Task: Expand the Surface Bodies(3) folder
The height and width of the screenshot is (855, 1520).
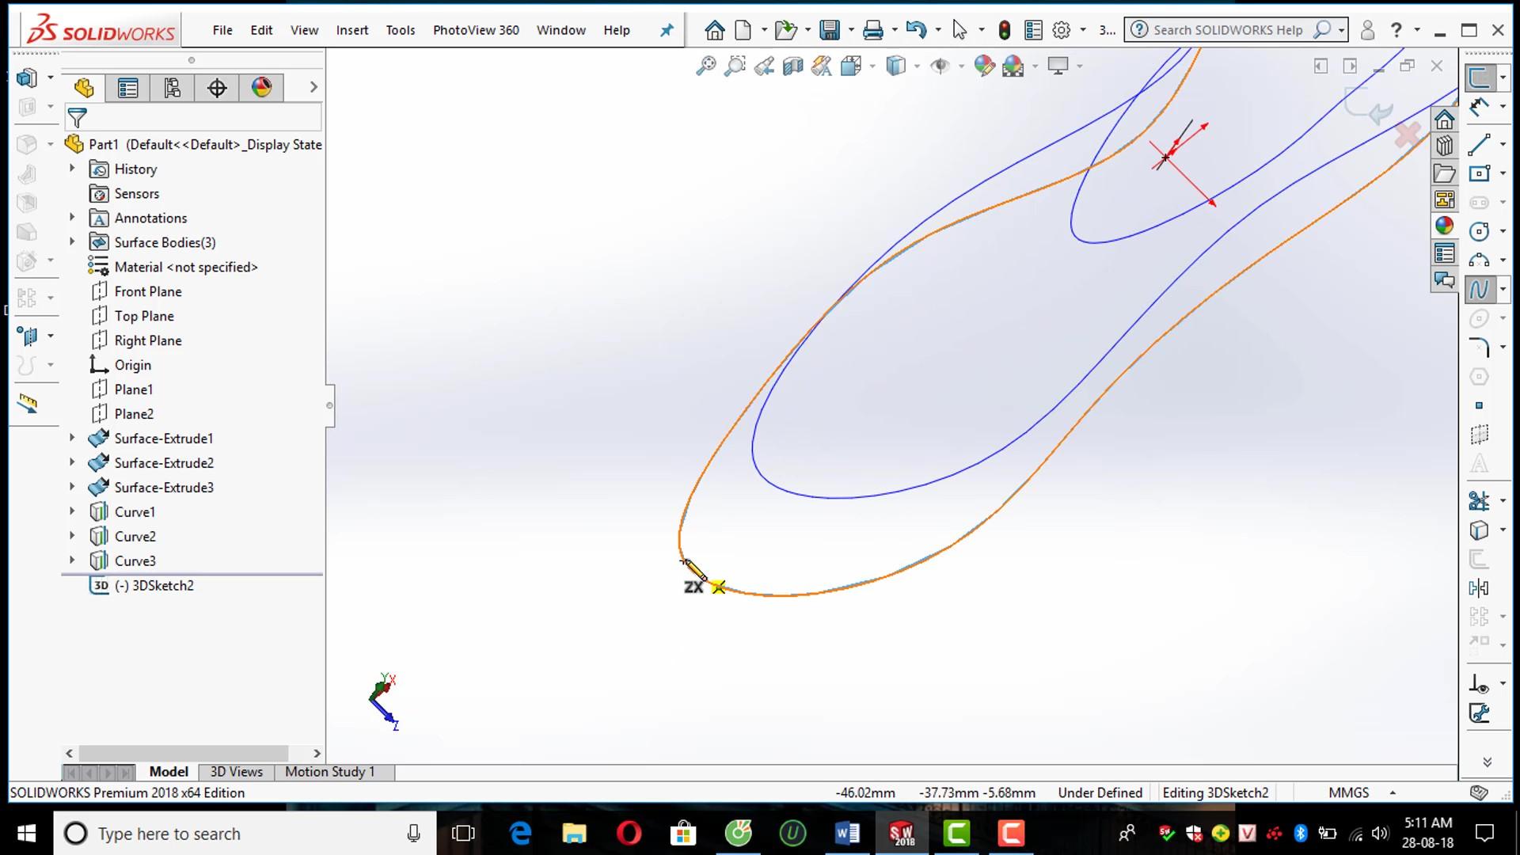Action: [x=72, y=241]
